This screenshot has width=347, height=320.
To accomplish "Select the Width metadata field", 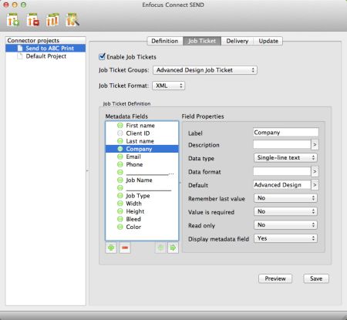I will pyautogui.click(x=142, y=204).
